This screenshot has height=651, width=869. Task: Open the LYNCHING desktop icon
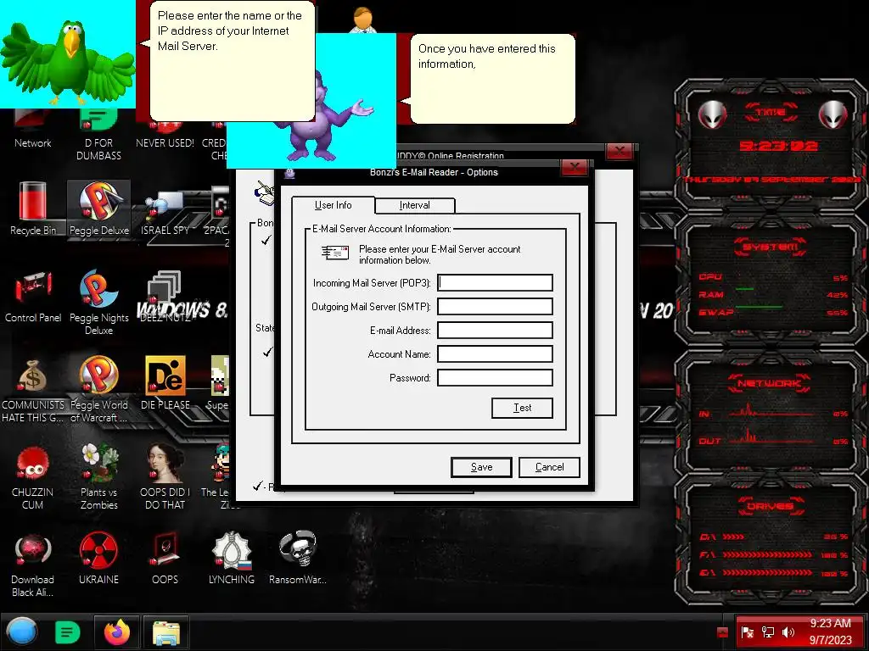point(232,558)
